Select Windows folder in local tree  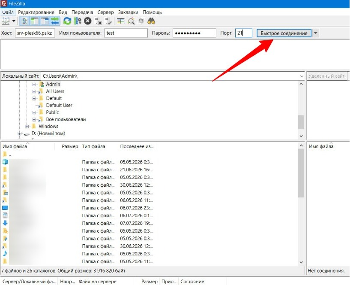pyautogui.click(x=48, y=126)
